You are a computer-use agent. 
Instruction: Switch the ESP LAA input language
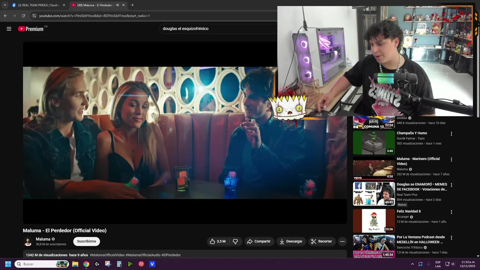point(438,264)
